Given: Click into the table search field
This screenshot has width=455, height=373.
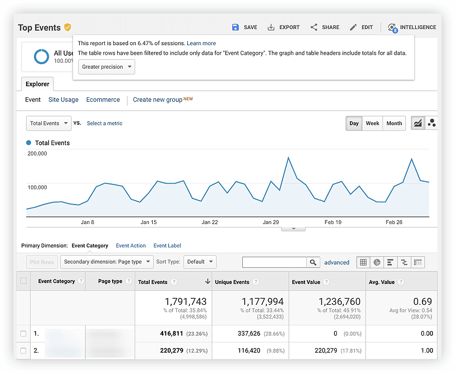Looking at the screenshot, I should (x=274, y=262).
